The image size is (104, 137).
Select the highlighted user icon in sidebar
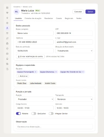7,28
